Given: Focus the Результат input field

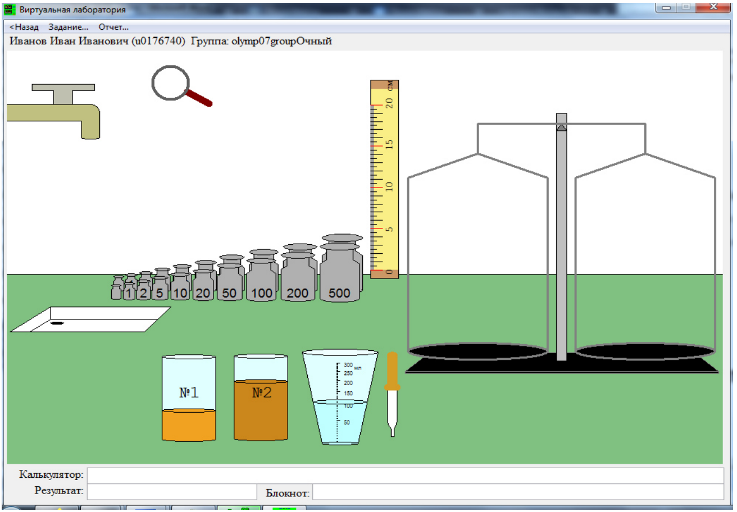Looking at the screenshot, I should coord(172,491).
